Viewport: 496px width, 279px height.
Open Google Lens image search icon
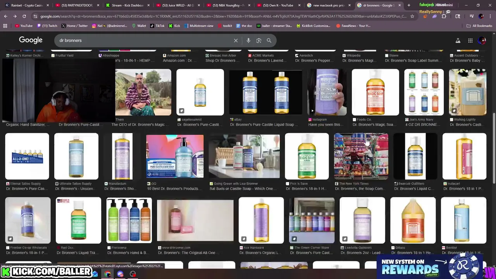(259, 40)
